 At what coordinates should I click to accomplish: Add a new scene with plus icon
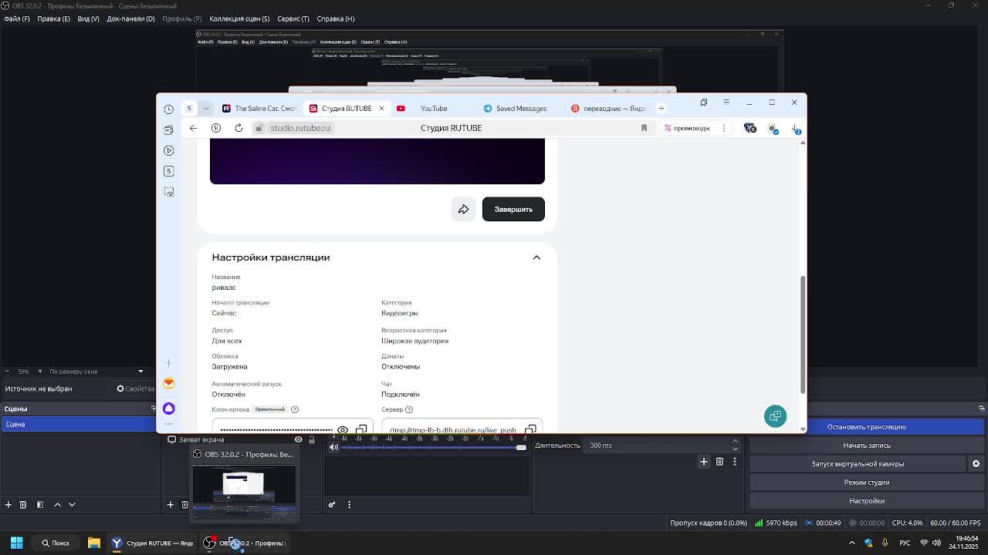point(8,505)
